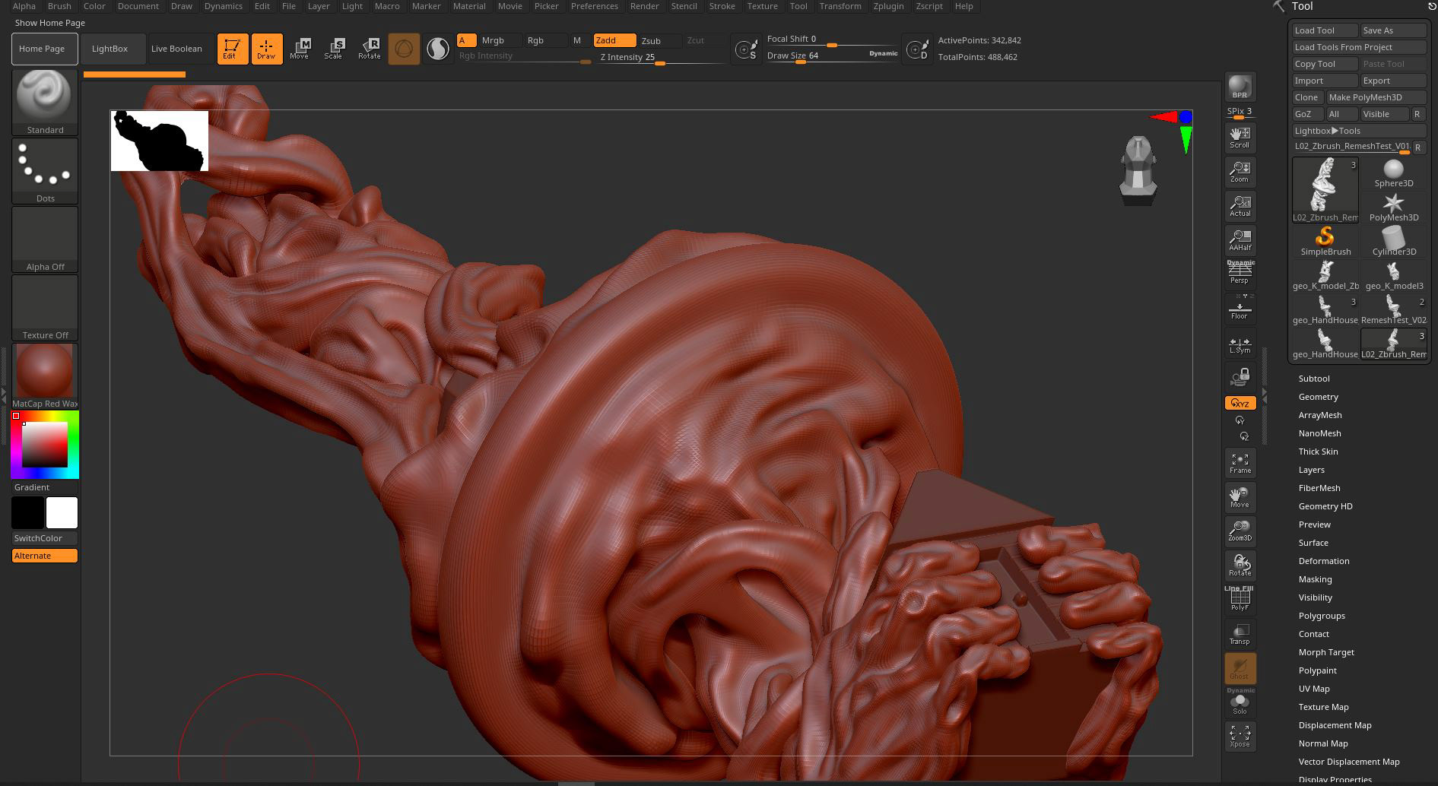
Task: Open the MatCap Red Wax material picker
Action: (45, 376)
